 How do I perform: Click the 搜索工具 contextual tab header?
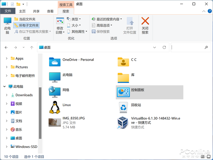(x=66, y=5)
